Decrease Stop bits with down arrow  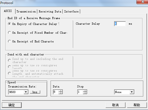click(x=85, y=93)
